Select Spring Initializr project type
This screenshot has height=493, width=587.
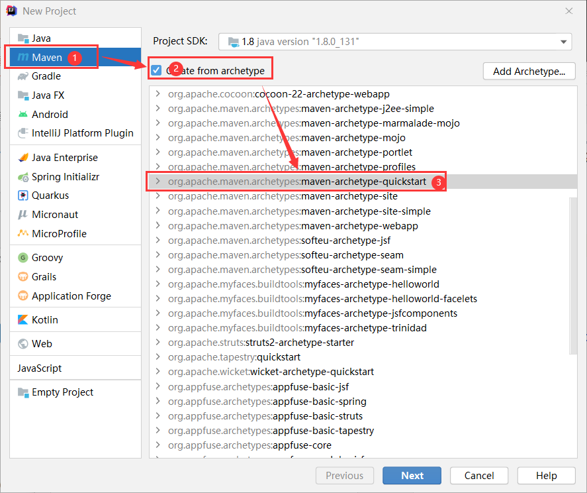tap(75, 176)
